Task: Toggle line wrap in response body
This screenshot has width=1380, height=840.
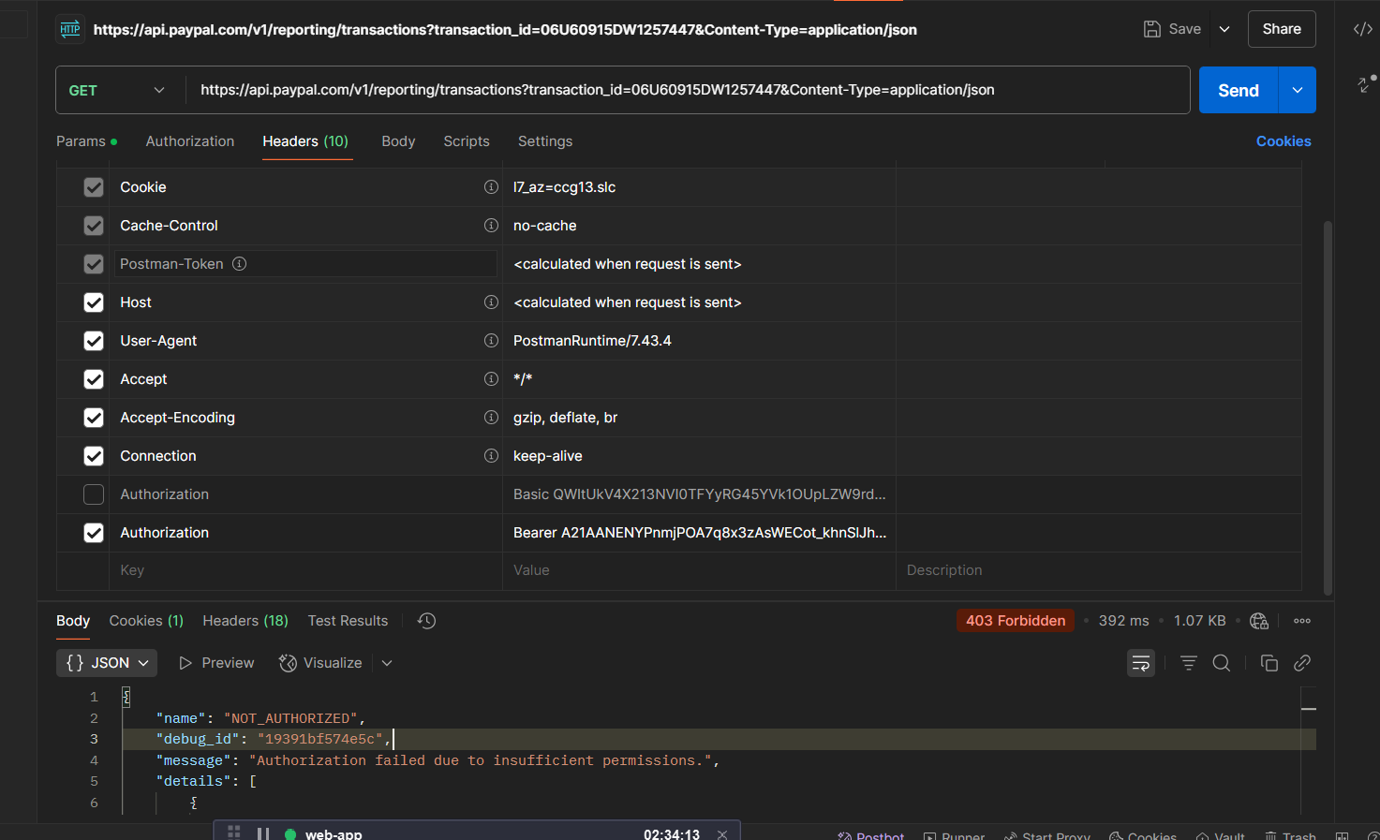Action: [x=1141, y=663]
